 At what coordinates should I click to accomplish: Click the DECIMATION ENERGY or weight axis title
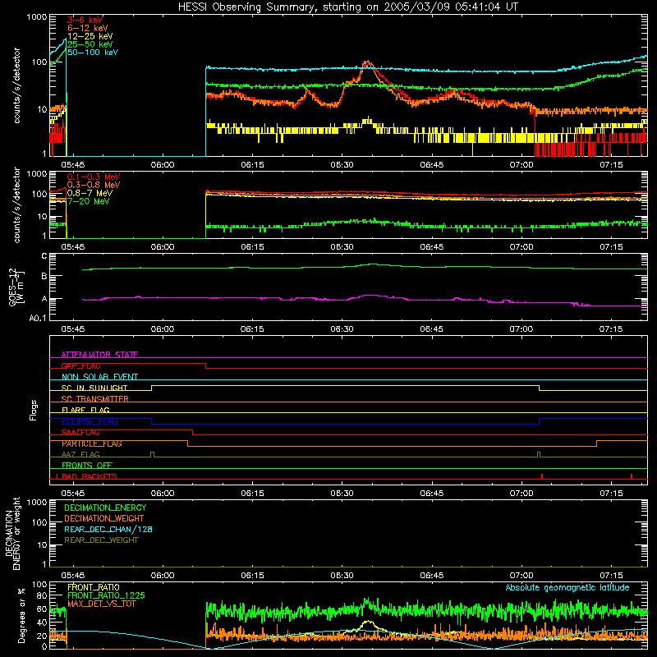[x=12, y=533]
